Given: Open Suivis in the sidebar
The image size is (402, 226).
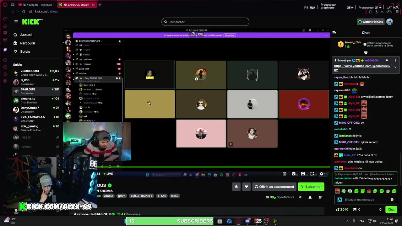Looking at the screenshot, I should click(25, 51).
